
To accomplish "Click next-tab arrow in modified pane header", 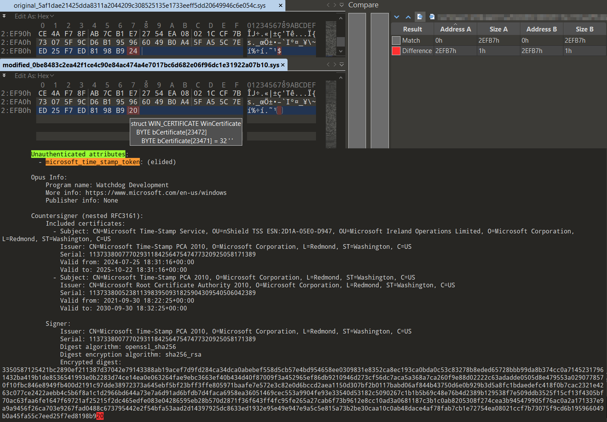I will [335, 65].
